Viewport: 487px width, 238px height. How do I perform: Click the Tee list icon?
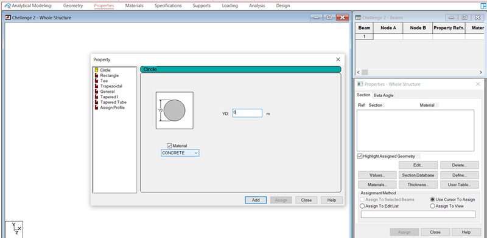tap(97, 81)
